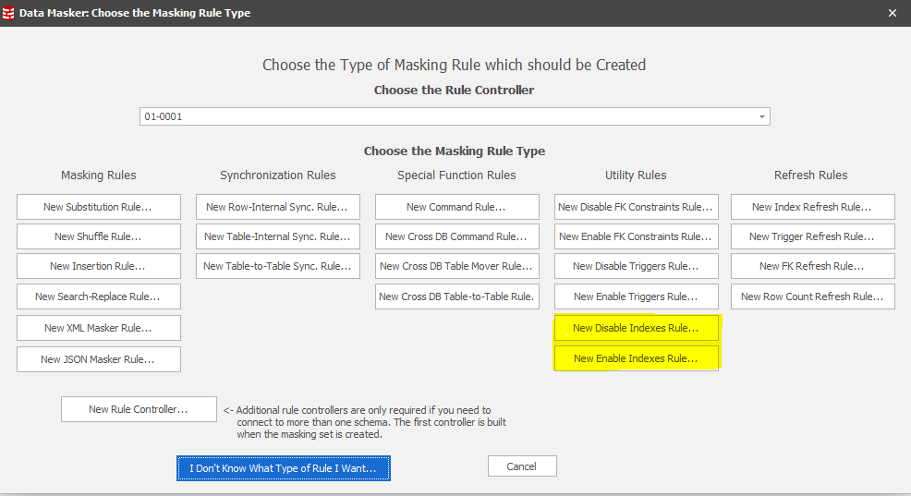The width and height of the screenshot is (911, 496).
Task: Pick New Row-Internal Sync Rule
Action: [277, 208]
